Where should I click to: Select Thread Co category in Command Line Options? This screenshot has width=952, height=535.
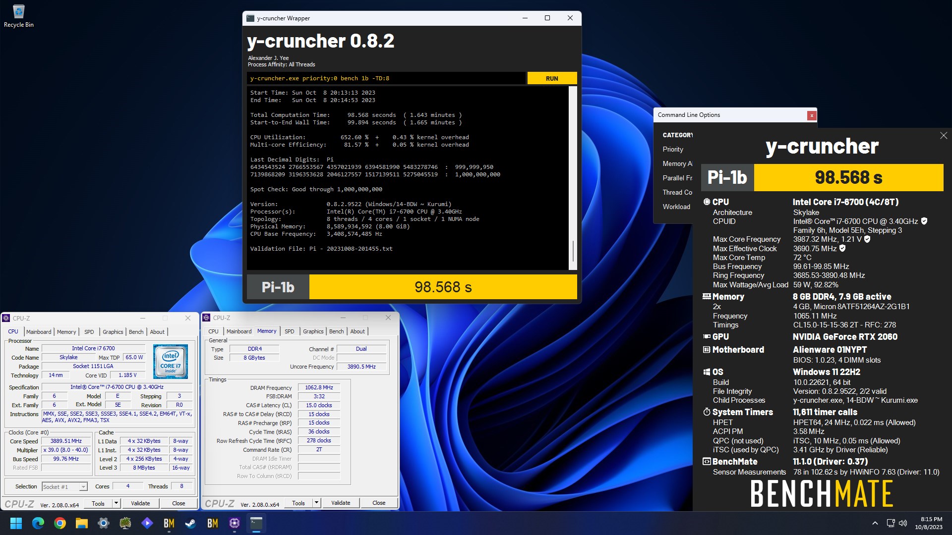pos(677,193)
